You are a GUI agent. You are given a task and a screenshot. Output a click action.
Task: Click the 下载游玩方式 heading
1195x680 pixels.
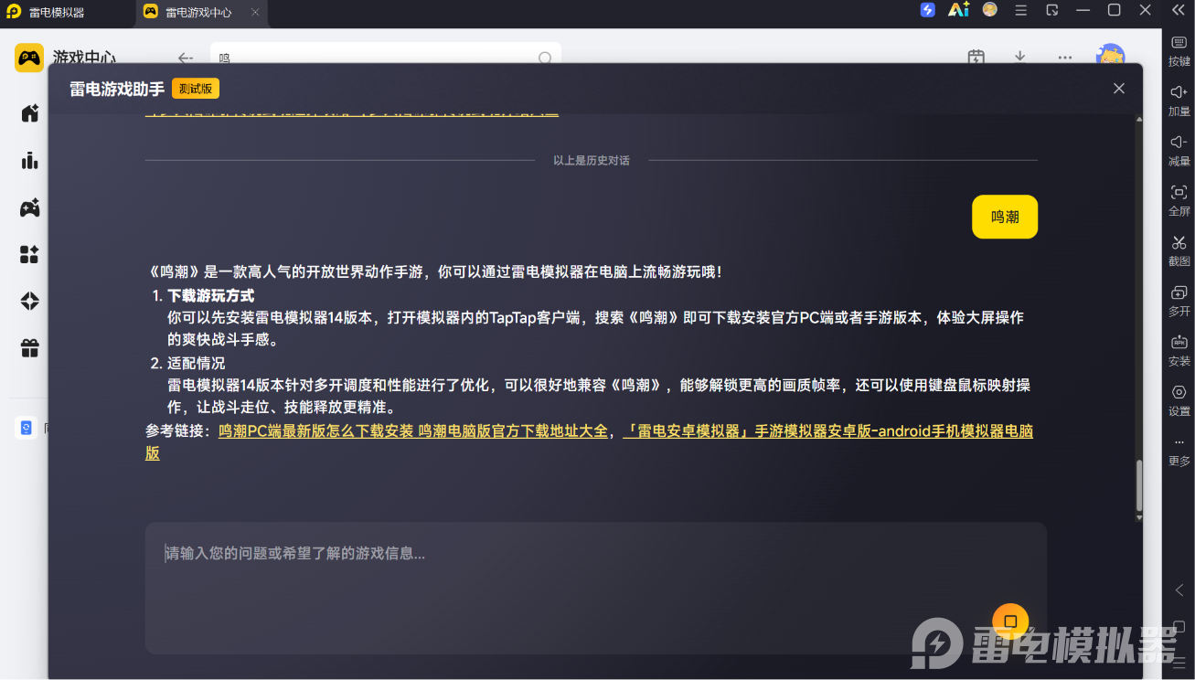210,296
